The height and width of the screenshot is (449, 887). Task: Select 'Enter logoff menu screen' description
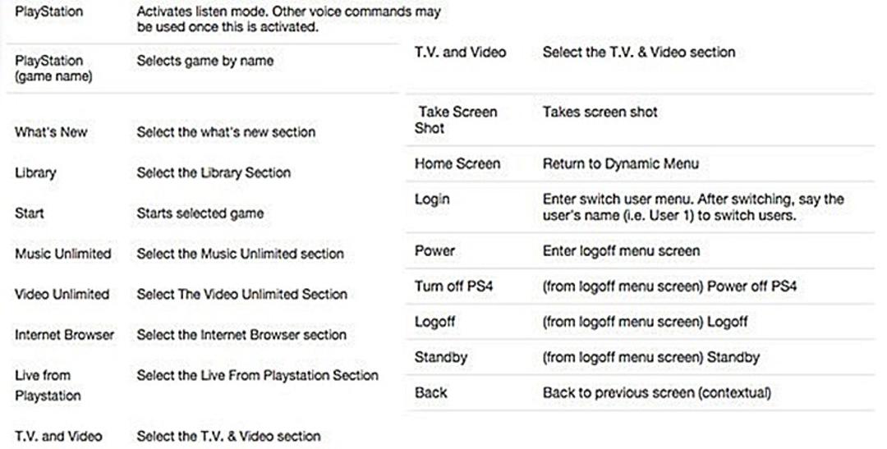[621, 251]
